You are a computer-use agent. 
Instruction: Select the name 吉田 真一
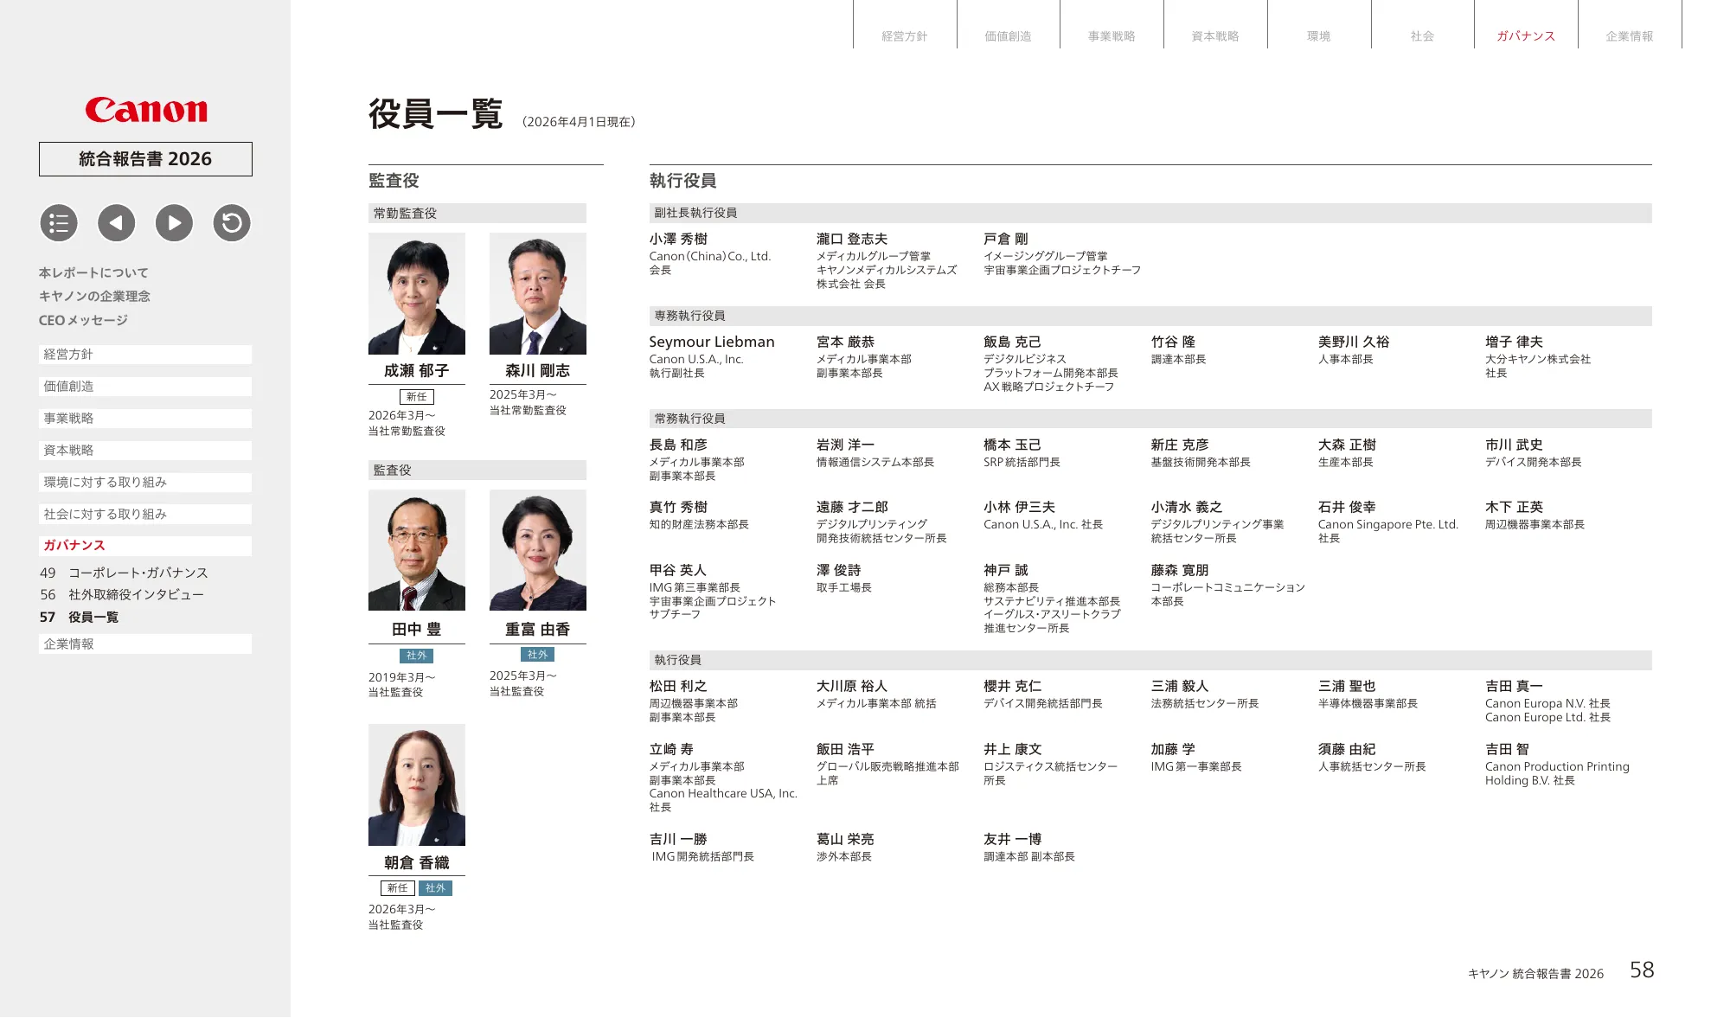(x=1514, y=686)
